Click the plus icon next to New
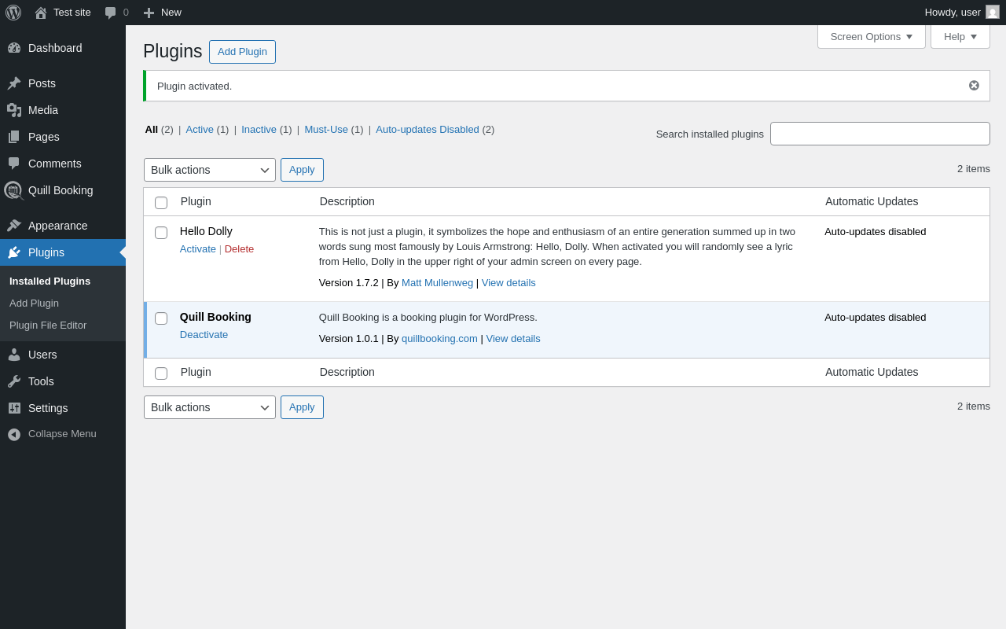Image resolution: width=1006 pixels, height=629 pixels. click(149, 13)
